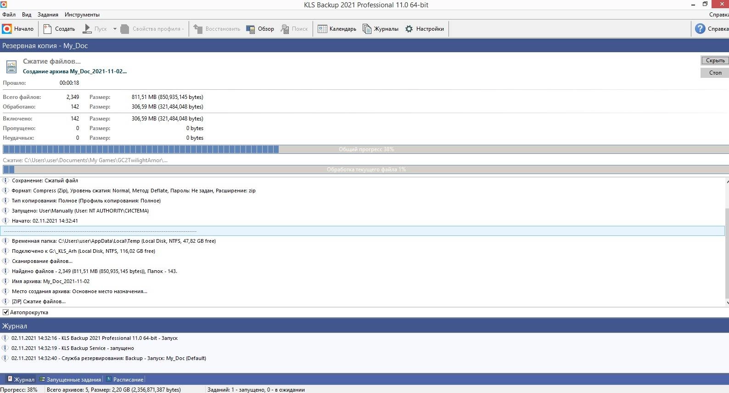Image resolution: width=729 pixels, height=393 pixels.
Task: Click the log scrollbar down arrow
Action: (727, 303)
